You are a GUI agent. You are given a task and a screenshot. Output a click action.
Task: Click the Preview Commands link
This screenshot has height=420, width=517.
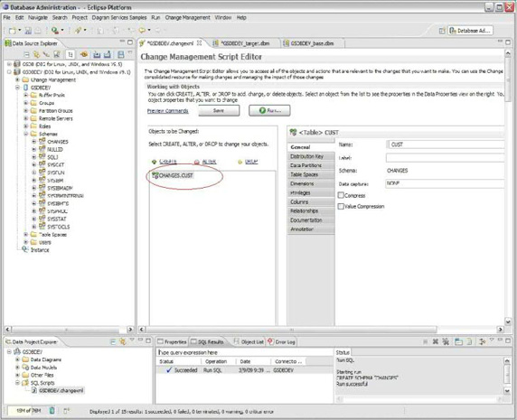168,111
